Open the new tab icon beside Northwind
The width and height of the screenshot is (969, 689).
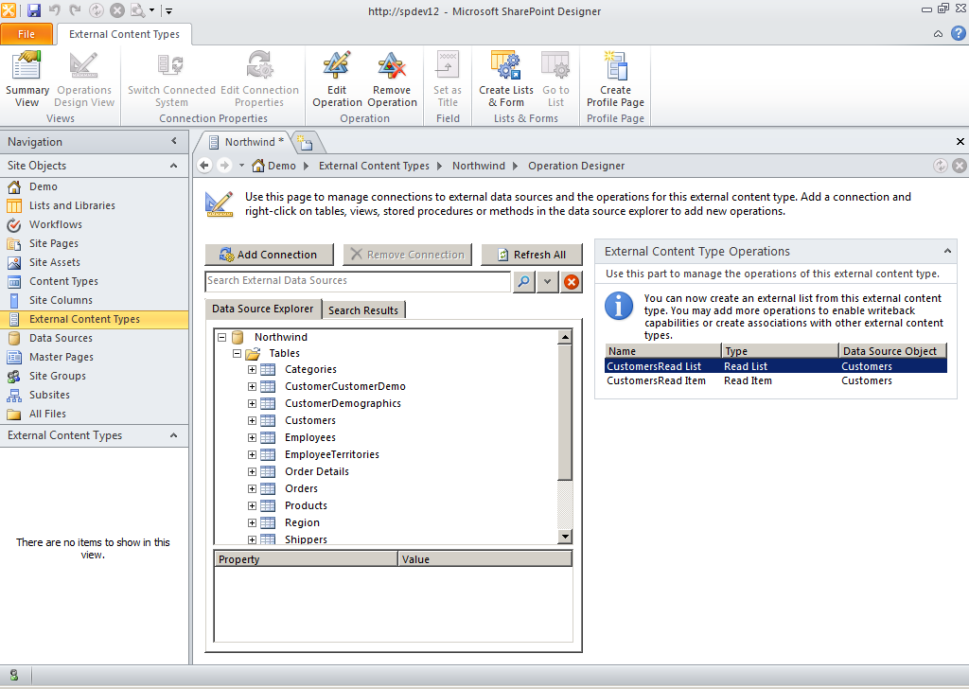coord(306,143)
